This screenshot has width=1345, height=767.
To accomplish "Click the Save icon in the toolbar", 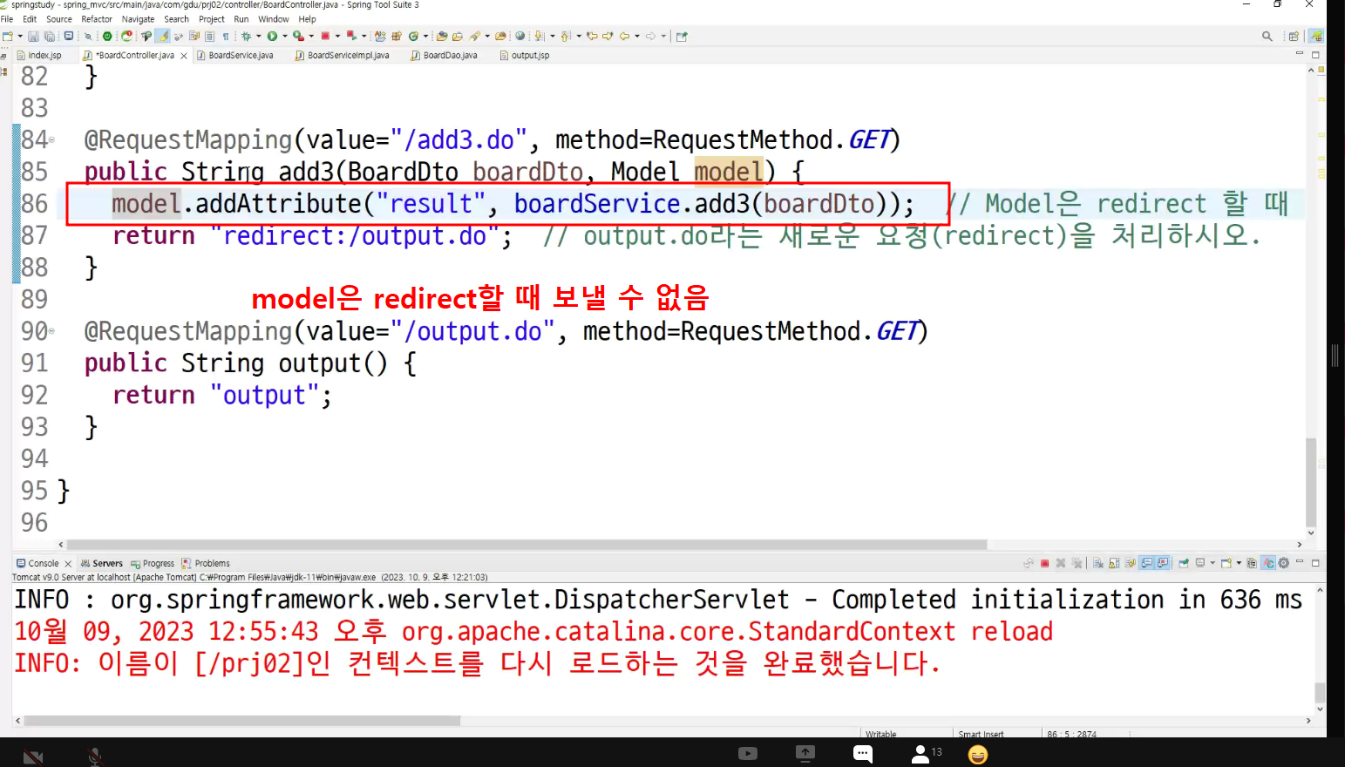I will pyautogui.click(x=33, y=36).
